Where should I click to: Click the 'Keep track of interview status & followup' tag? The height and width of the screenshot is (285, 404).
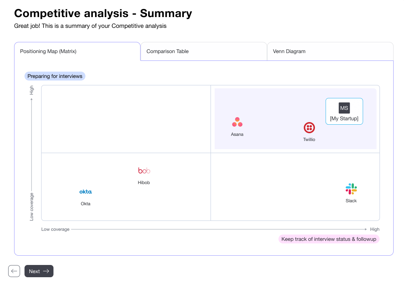(x=329, y=239)
